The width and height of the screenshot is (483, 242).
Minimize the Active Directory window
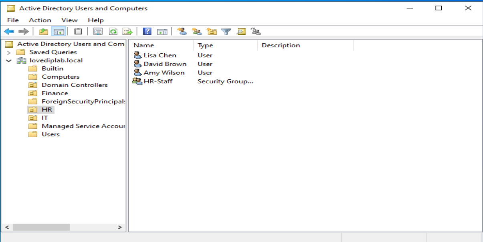[x=410, y=8]
